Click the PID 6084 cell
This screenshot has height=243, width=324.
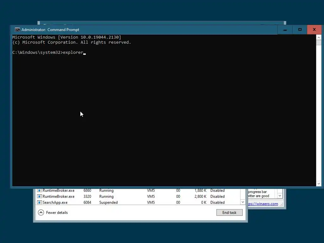[x=87, y=202]
